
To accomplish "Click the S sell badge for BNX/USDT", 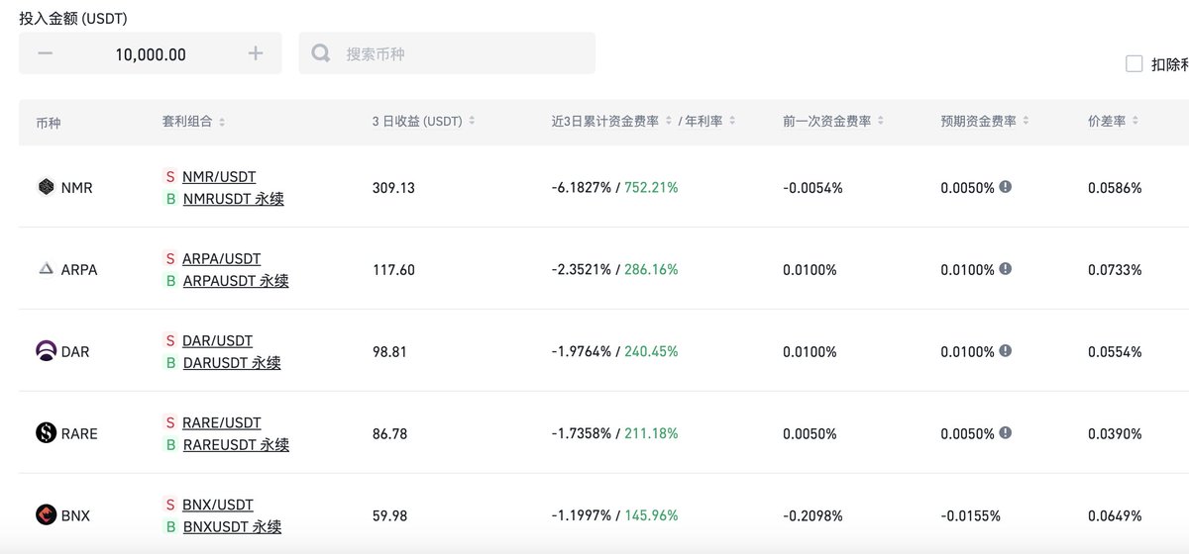I will [x=170, y=505].
